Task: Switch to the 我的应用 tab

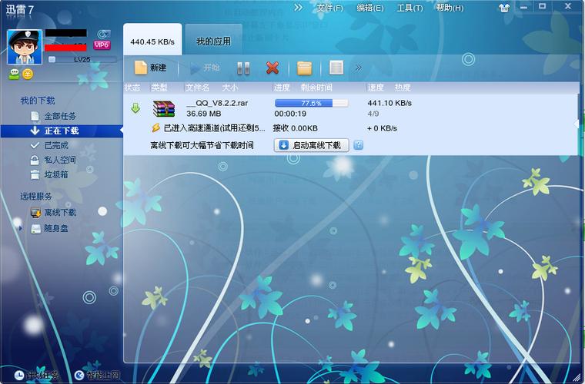Action: pos(214,40)
